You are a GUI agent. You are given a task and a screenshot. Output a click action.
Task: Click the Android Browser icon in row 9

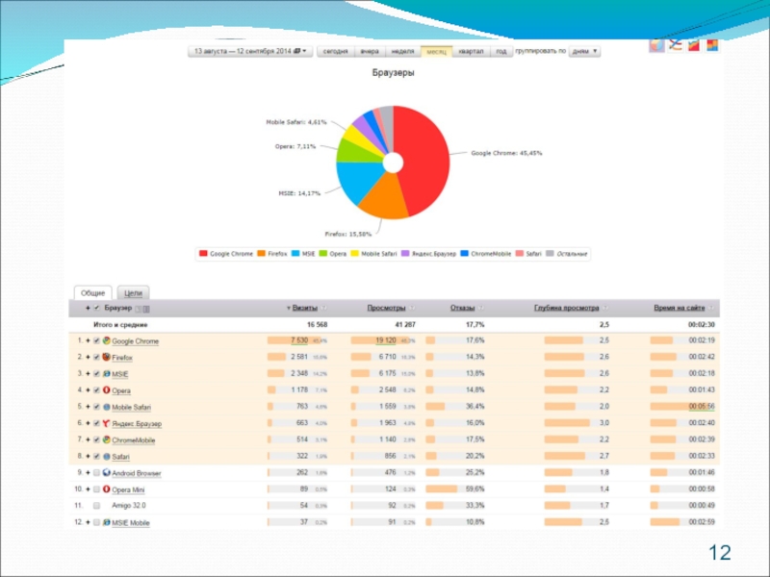[x=106, y=473]
